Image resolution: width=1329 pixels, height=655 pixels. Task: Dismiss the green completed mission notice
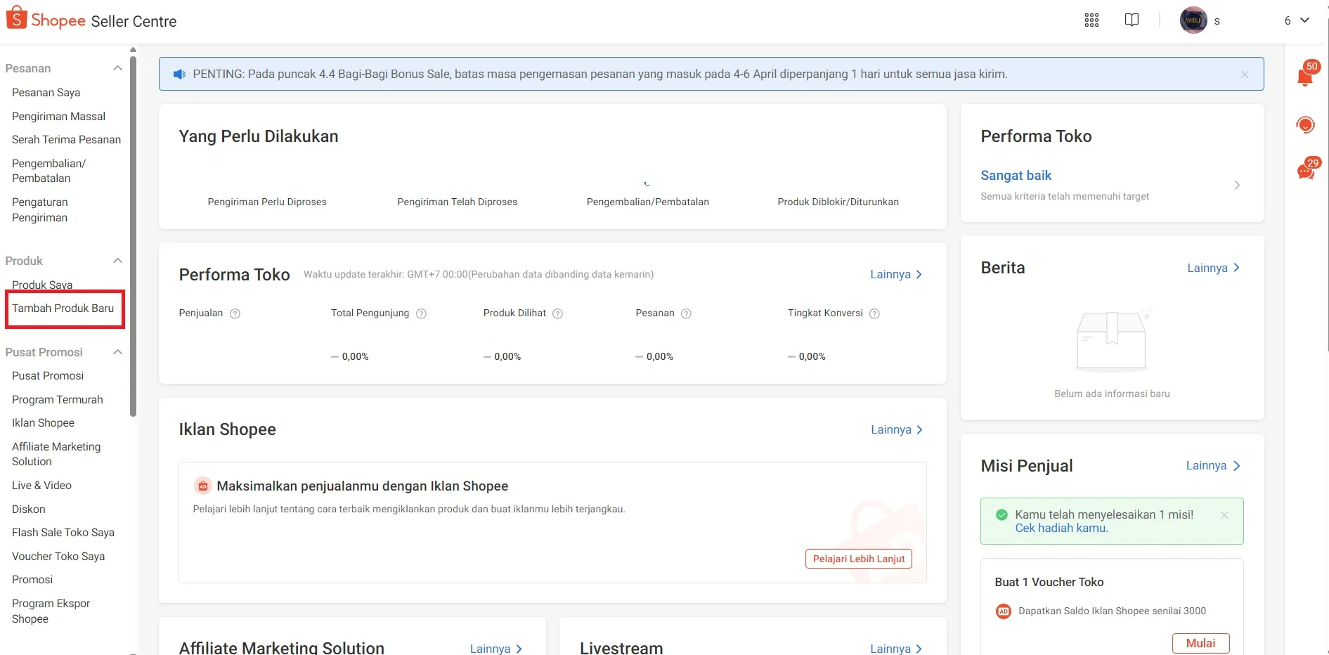point(1224,515)
